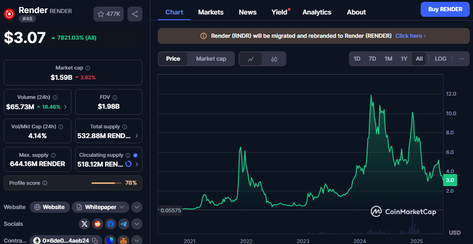Image resolution: width=473 pixels, height=244 pixels.
Task: Open the X (Twitter) social link
Action: [85, 224]
